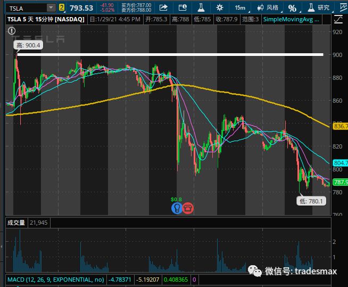Click the 范围:3 range value

pos(250,19)
